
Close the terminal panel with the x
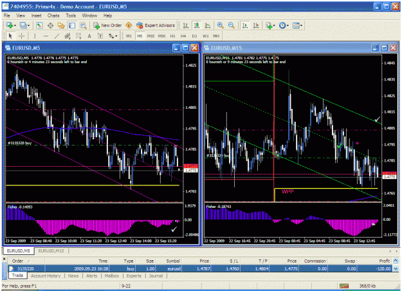coord(5,259)
